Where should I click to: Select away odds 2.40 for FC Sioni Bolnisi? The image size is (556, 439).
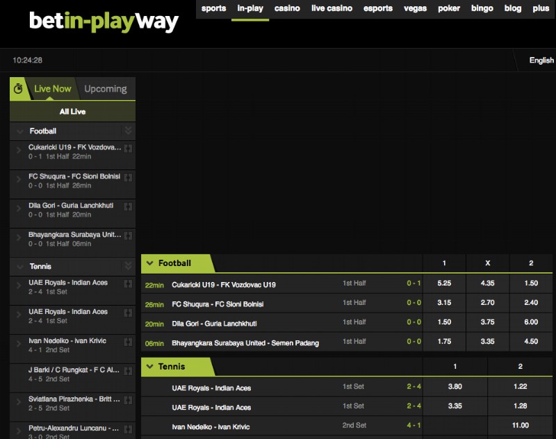click(531, 303)
